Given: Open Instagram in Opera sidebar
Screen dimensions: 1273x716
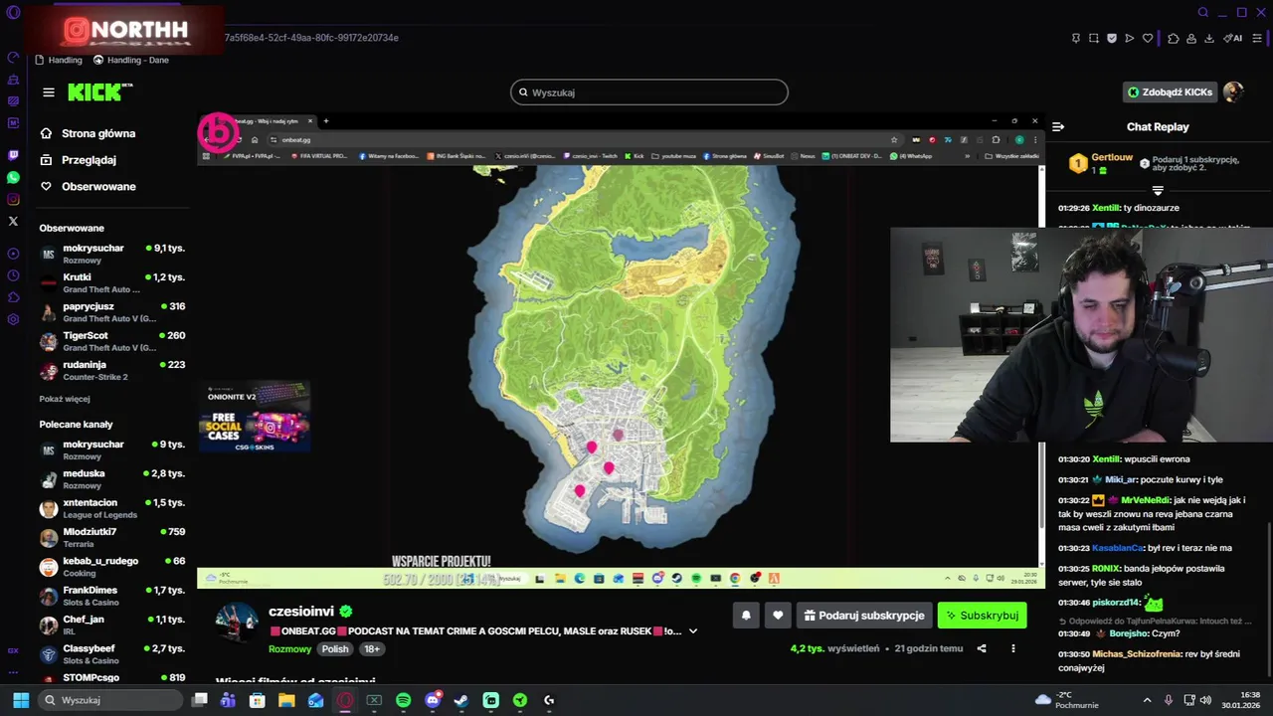Looking at the screenshot, I should click(13, 199).
